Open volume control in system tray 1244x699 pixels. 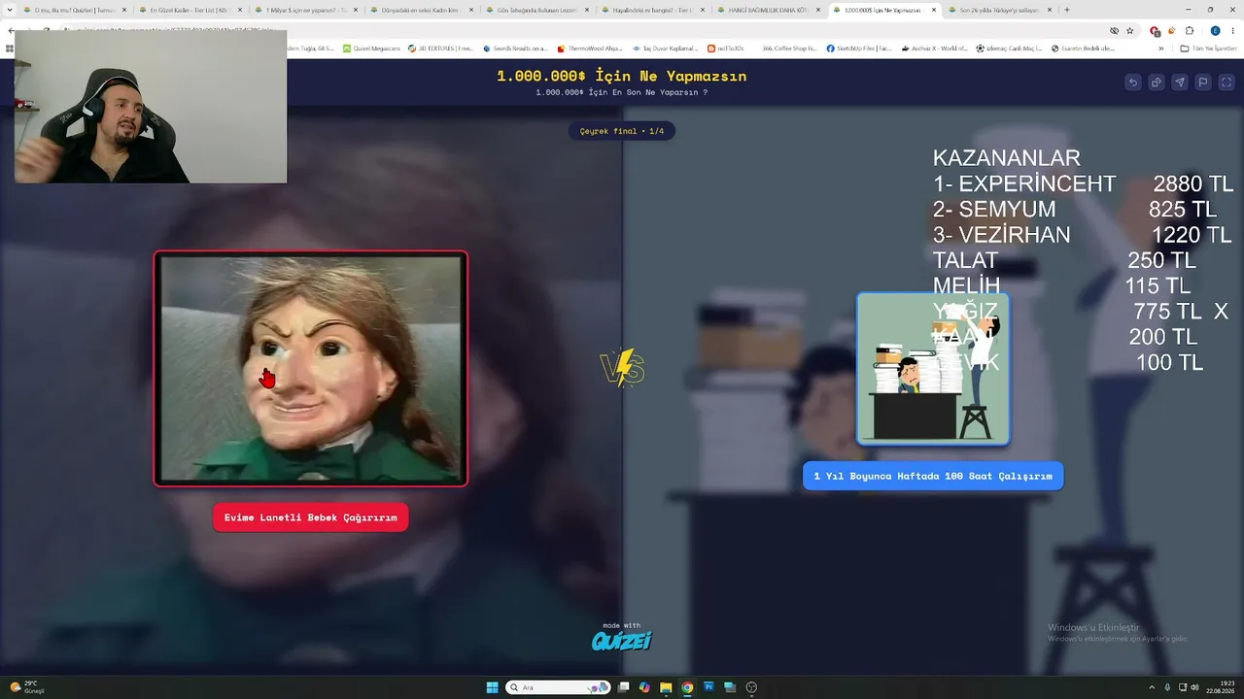1194,687
